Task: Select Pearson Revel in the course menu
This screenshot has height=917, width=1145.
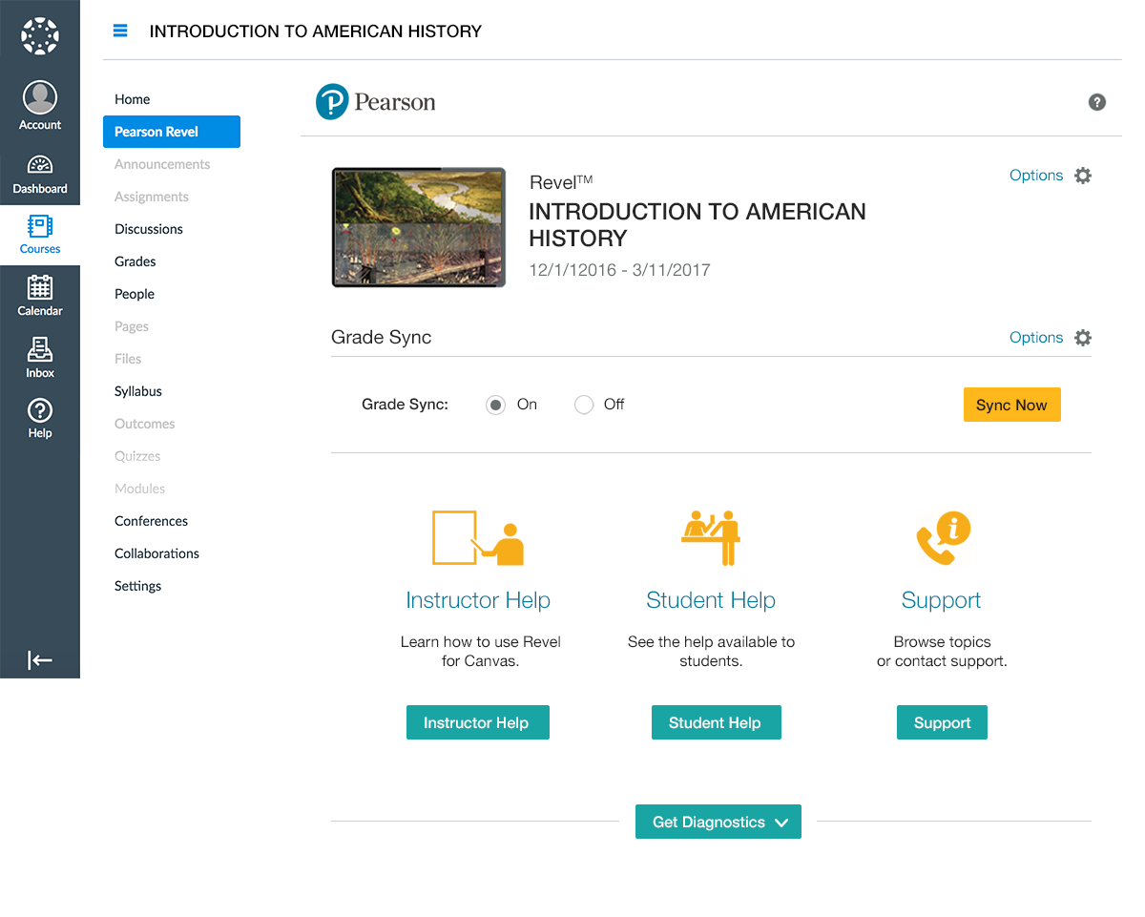Action: [x=172, y=132]
